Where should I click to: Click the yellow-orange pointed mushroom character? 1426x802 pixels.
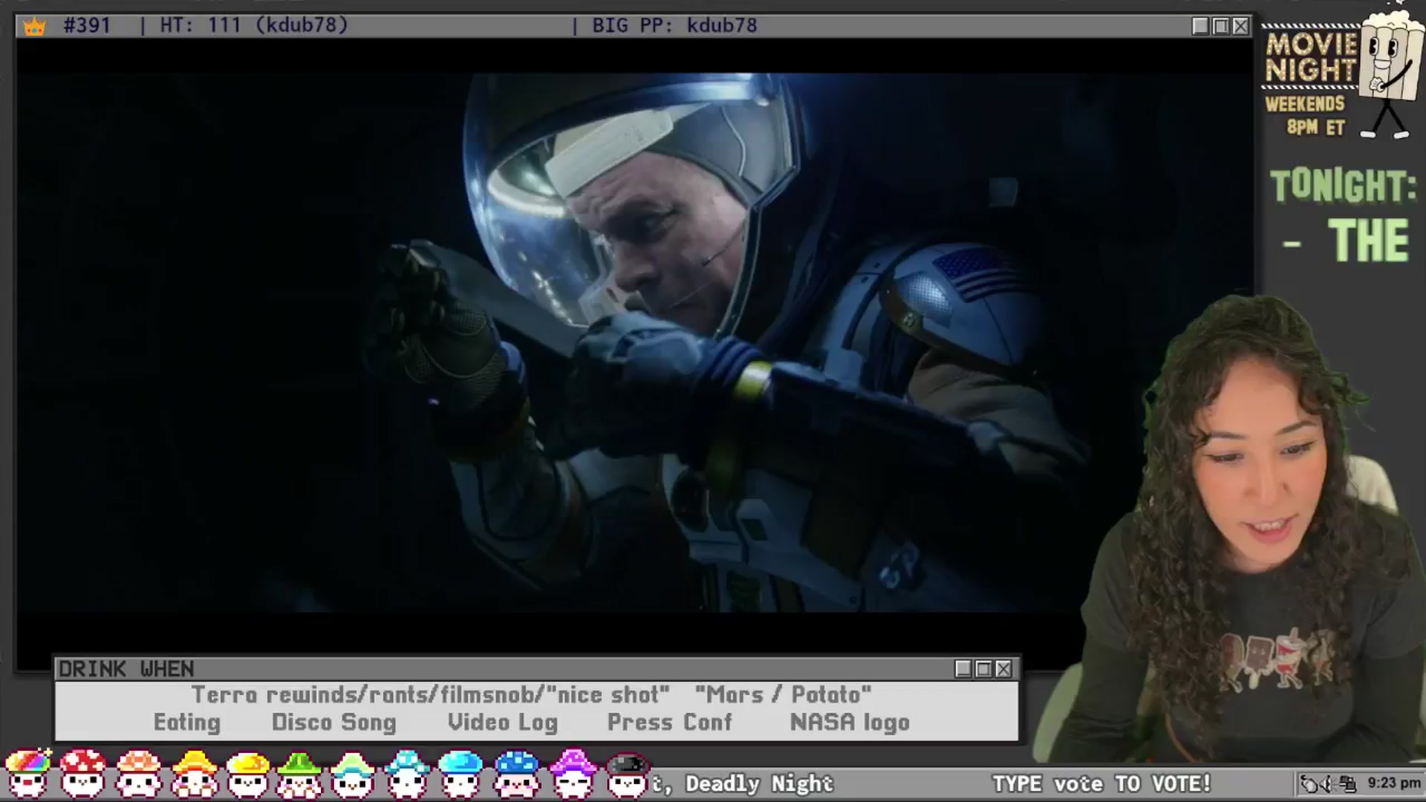tap(194, 774)
